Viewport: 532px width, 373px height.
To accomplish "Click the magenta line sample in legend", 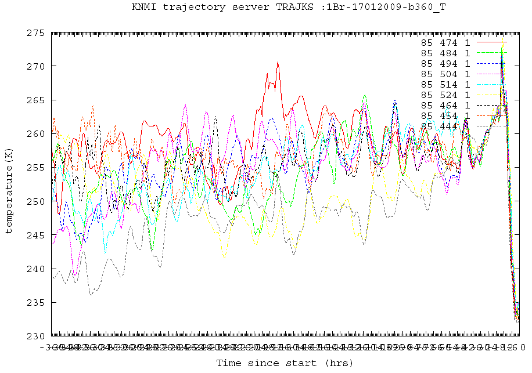I will click(492, 74).
